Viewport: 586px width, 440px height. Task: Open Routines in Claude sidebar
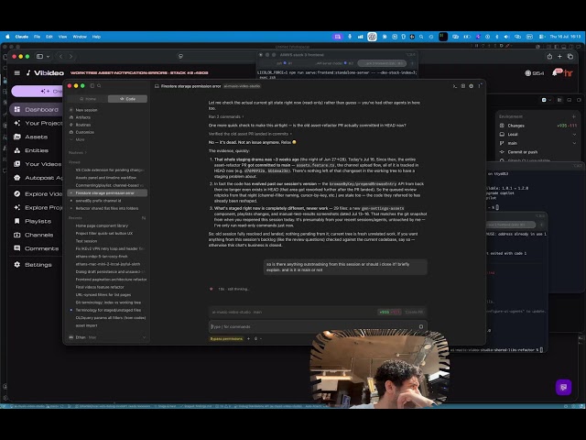coord(83,125)
